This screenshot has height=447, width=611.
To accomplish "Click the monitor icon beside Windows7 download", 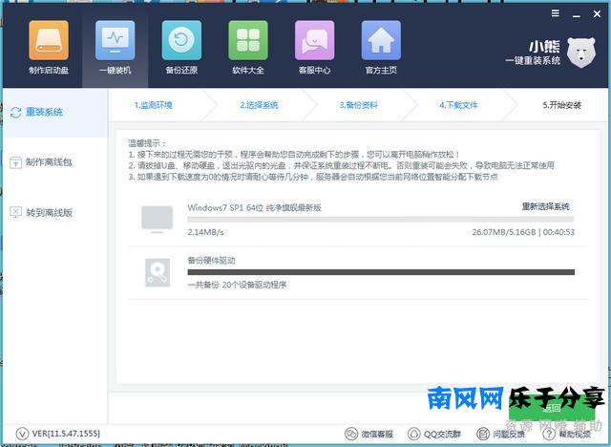I will 157,220.
